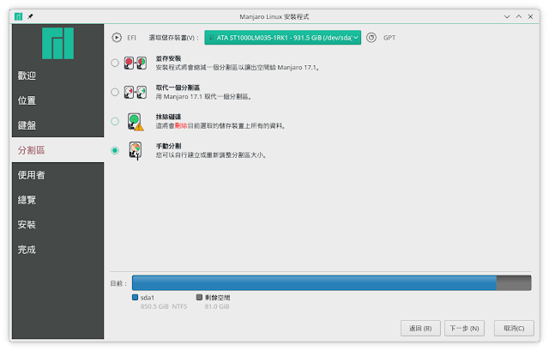This screenshot has height=351, width=549.
Task: Click the 取代一個分割區 option title
Action: tap(178, 88)
